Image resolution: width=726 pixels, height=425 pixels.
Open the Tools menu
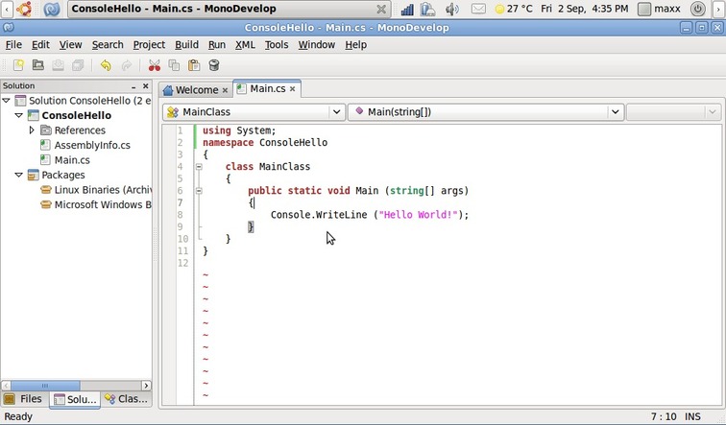point(277,45)
